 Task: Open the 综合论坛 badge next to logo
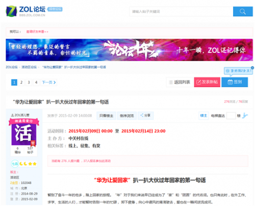[55, 9]
